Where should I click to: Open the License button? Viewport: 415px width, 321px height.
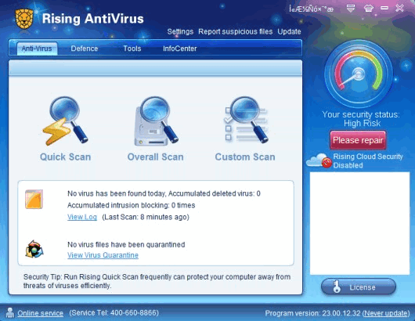(x=359, y=287)
